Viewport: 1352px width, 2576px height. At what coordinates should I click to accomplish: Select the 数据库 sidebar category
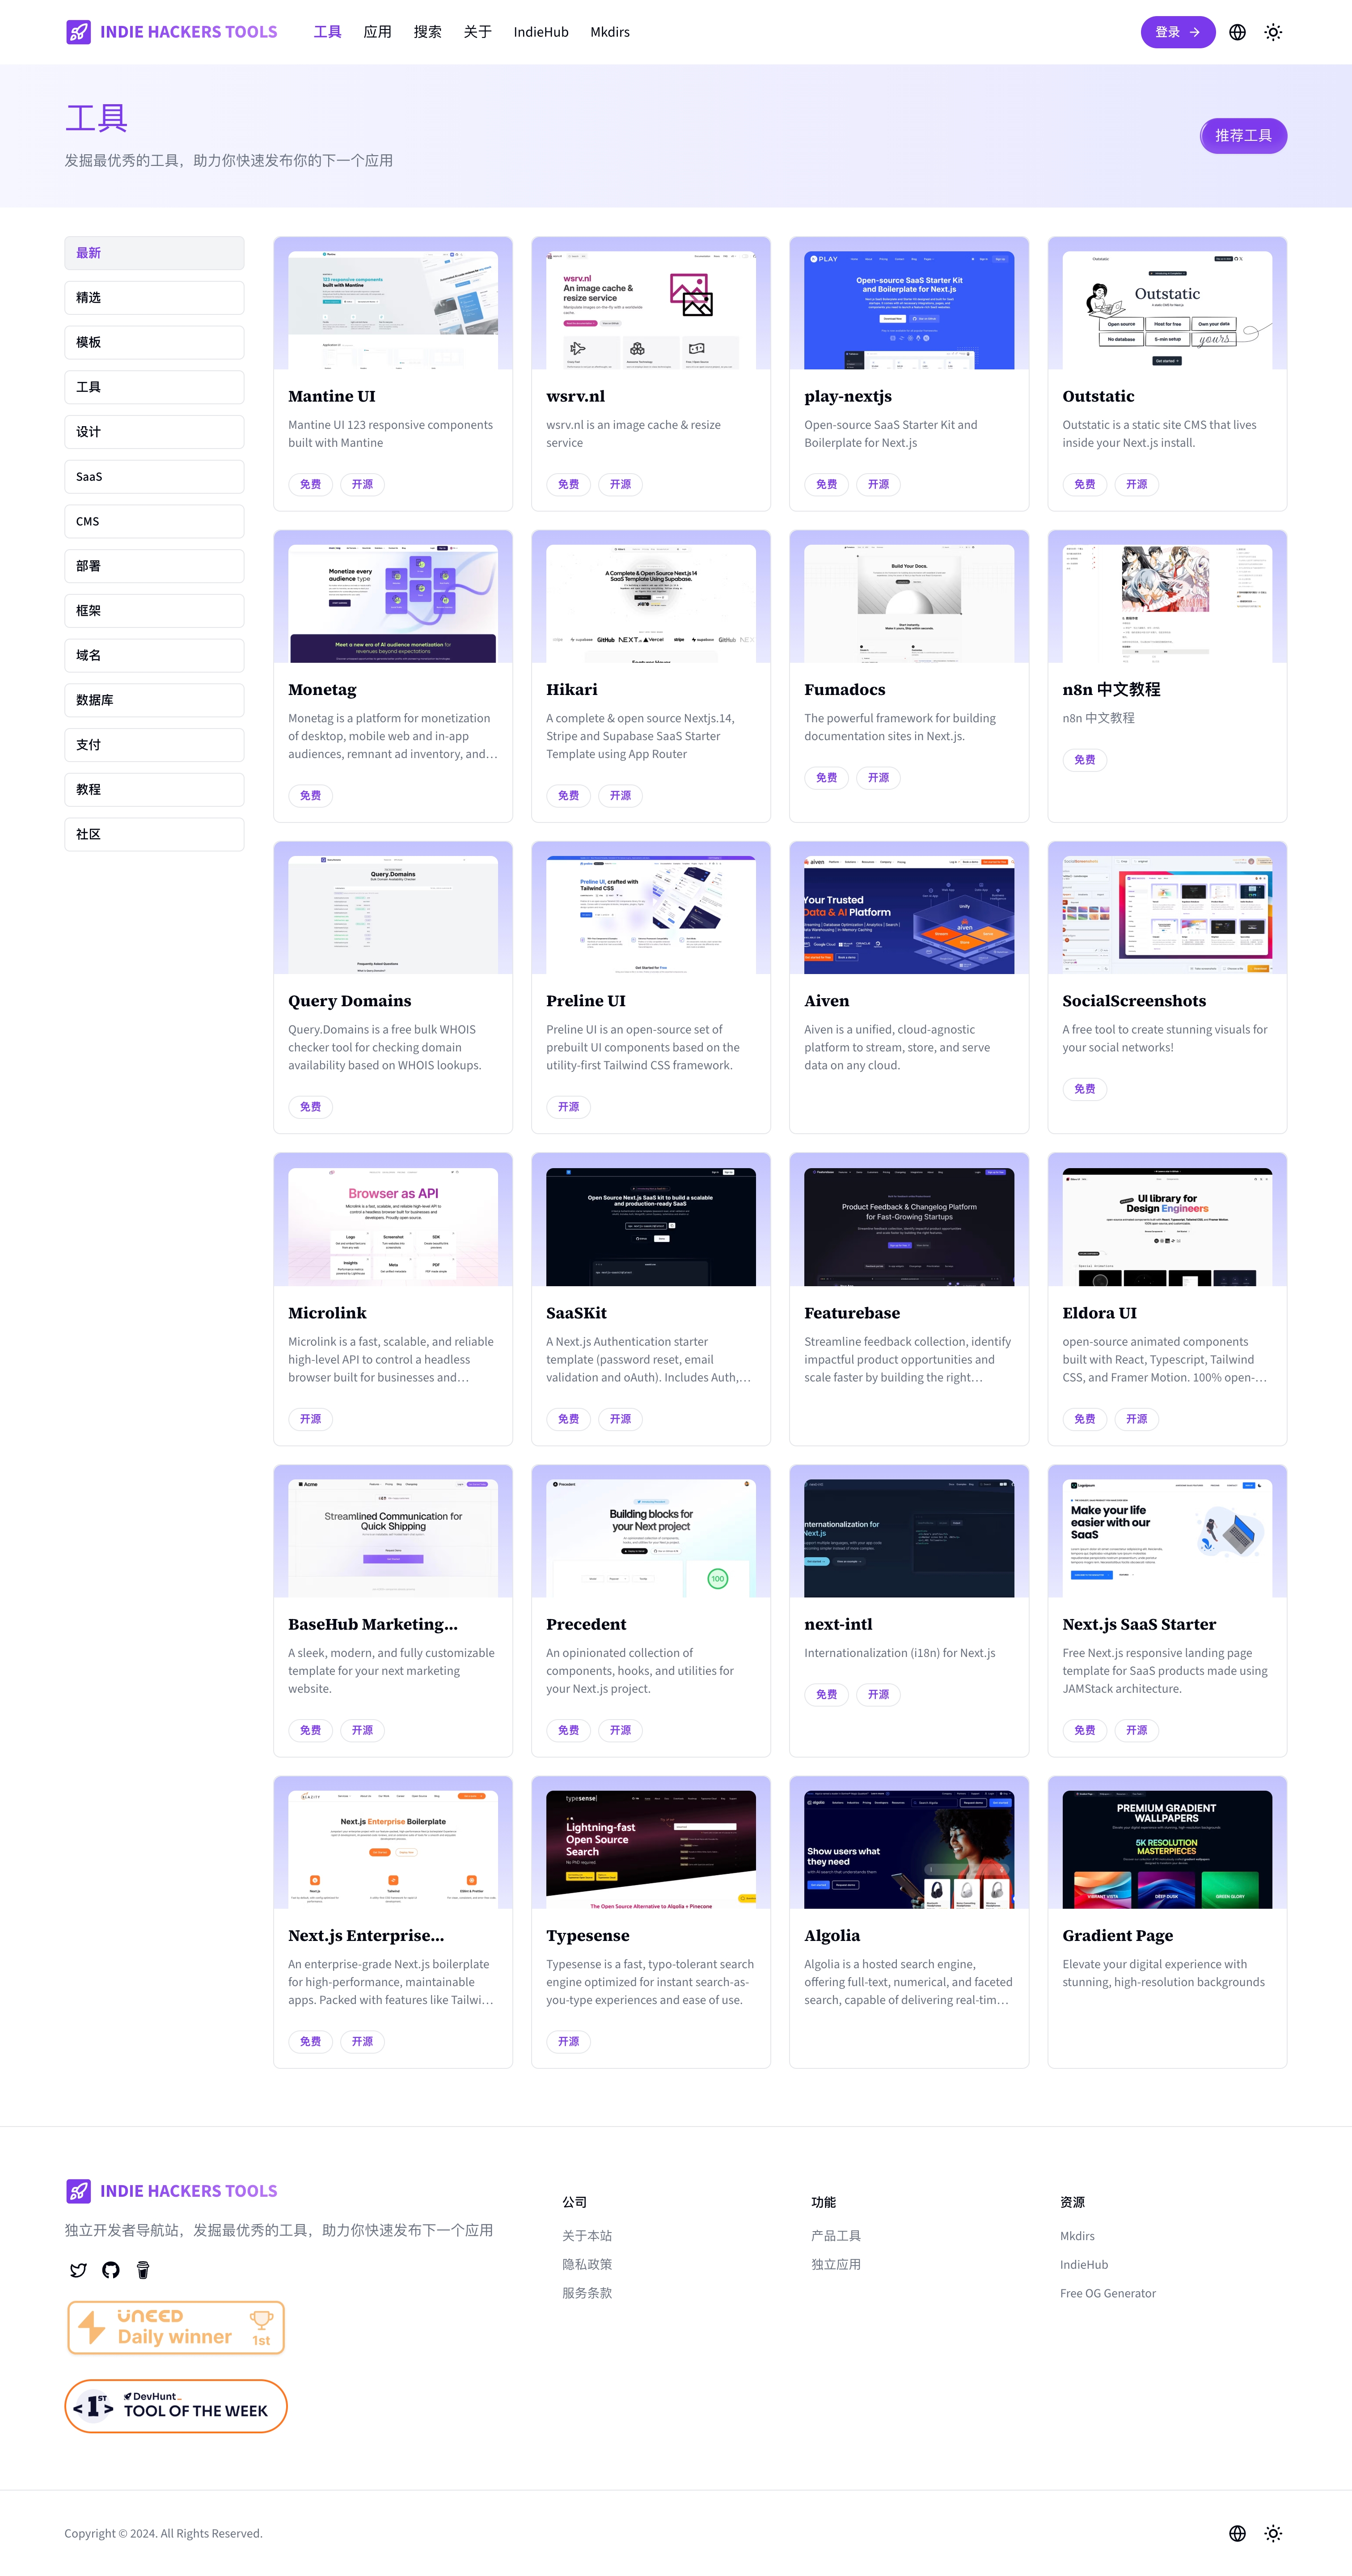[154, 700]
